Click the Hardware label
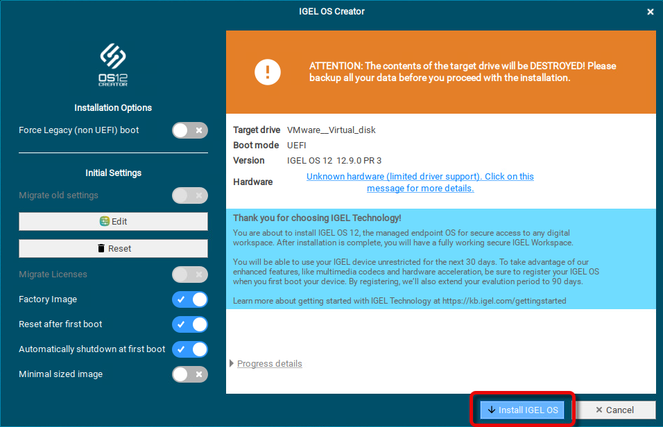 (253, 182)
